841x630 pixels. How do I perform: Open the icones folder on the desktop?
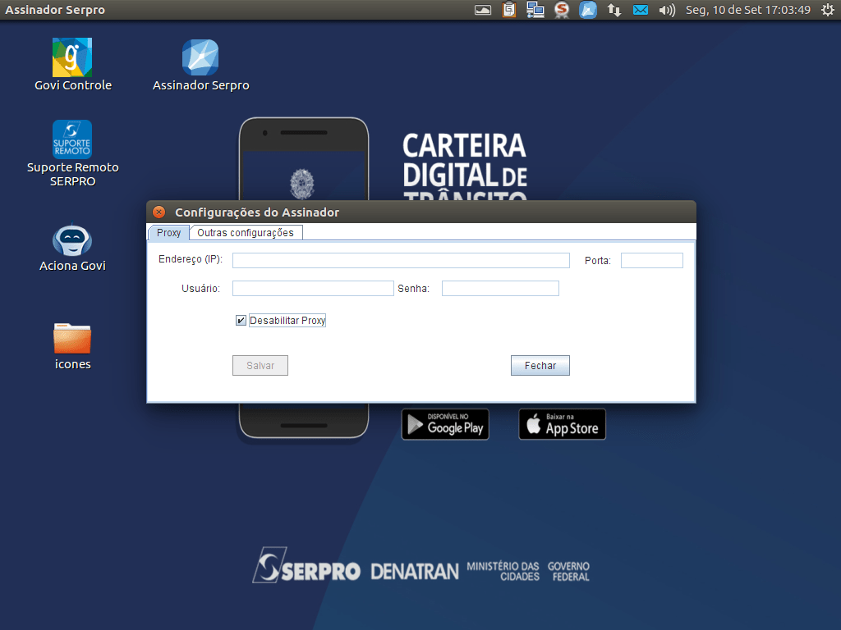coord(72,338)
